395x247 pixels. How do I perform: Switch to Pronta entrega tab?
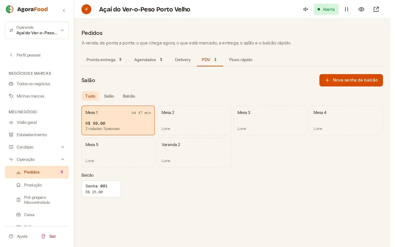(104, 60)
